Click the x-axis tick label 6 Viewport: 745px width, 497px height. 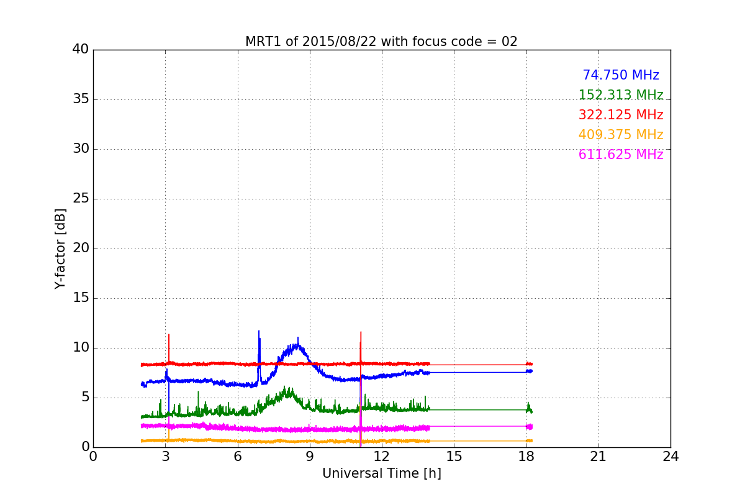point(237,457)
